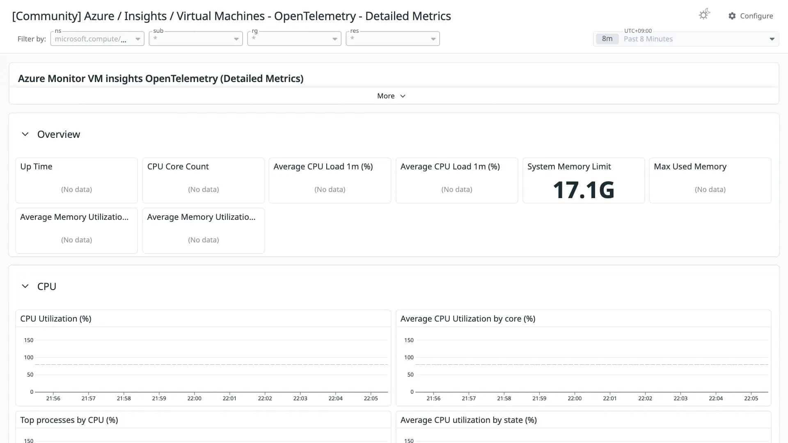Click the Configure gear icon
The height and width of the screenshot is (443, 788).
732,16
